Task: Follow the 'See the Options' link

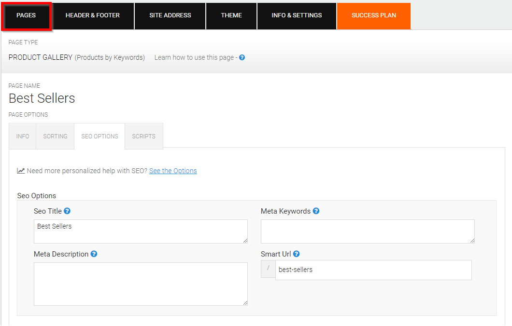Action: pos(173,171)
